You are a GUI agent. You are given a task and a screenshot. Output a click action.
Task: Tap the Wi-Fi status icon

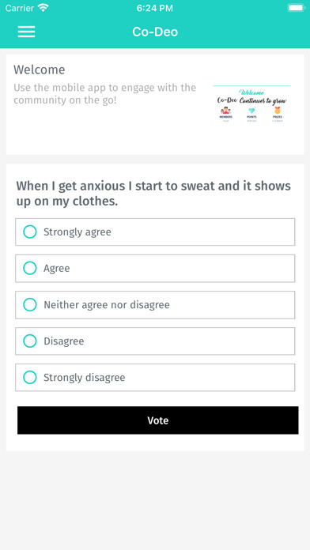click(x=43, y=8)
